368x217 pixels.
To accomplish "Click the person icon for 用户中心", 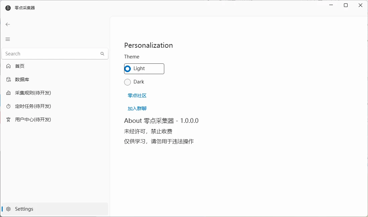I will (x=8, y=120).
